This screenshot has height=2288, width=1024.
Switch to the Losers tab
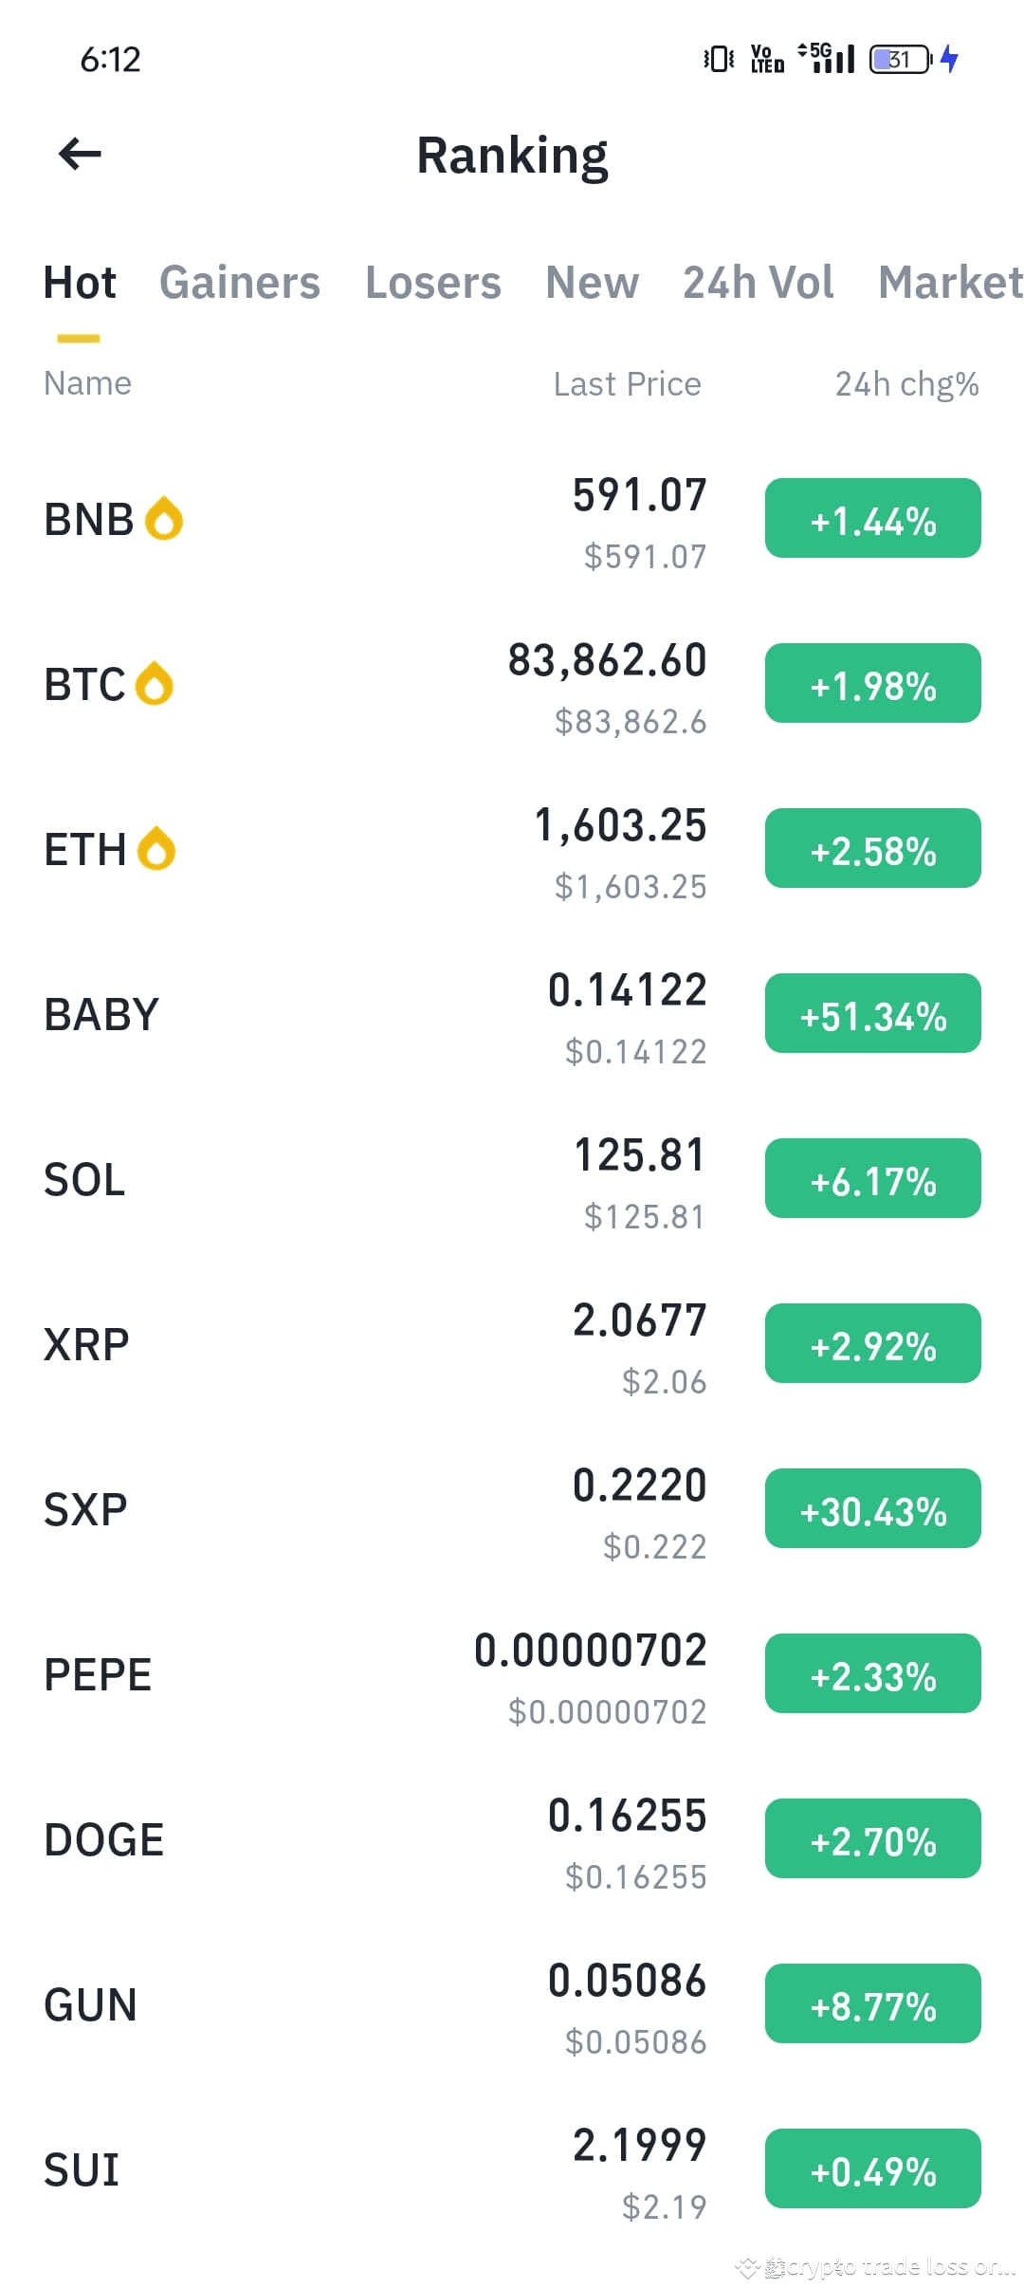pyautogui.click(x=433, y=283)
